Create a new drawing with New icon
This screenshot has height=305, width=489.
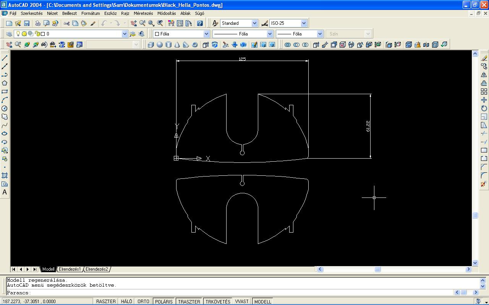pos(9,23)
